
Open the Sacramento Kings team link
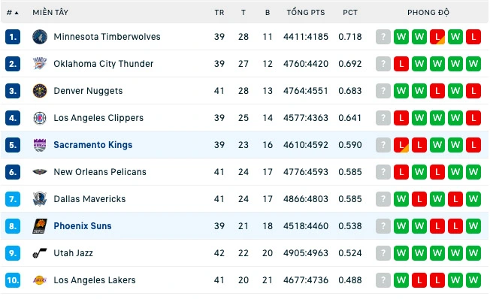point(93,145)
